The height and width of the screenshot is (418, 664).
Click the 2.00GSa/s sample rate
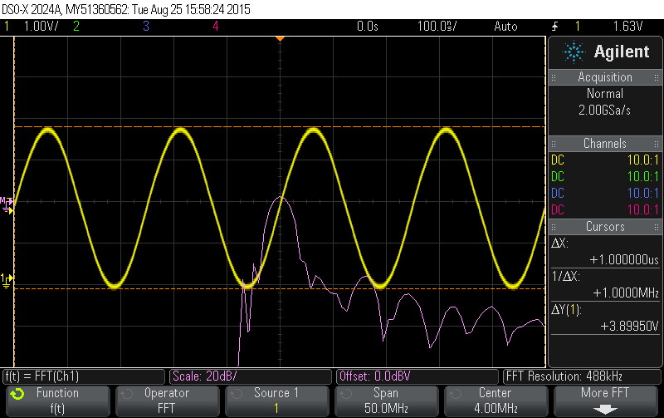click(x=605, y=111)
